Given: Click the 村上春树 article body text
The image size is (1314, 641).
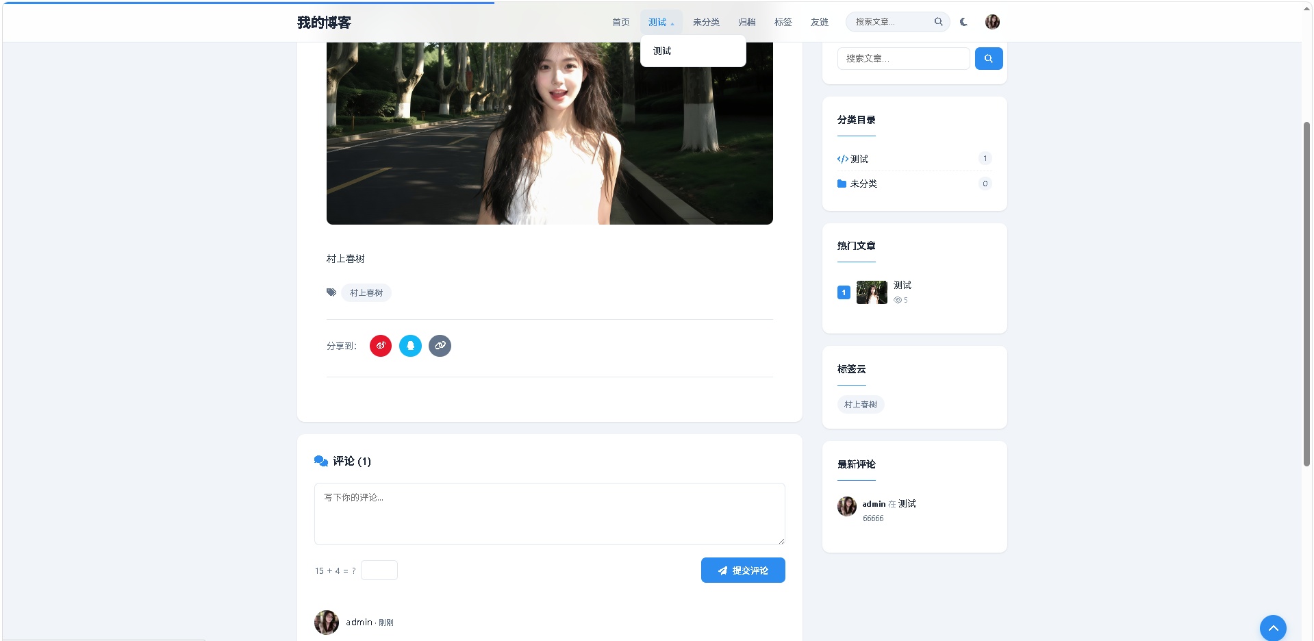Looking at the screenshot, I should (346, 259).
